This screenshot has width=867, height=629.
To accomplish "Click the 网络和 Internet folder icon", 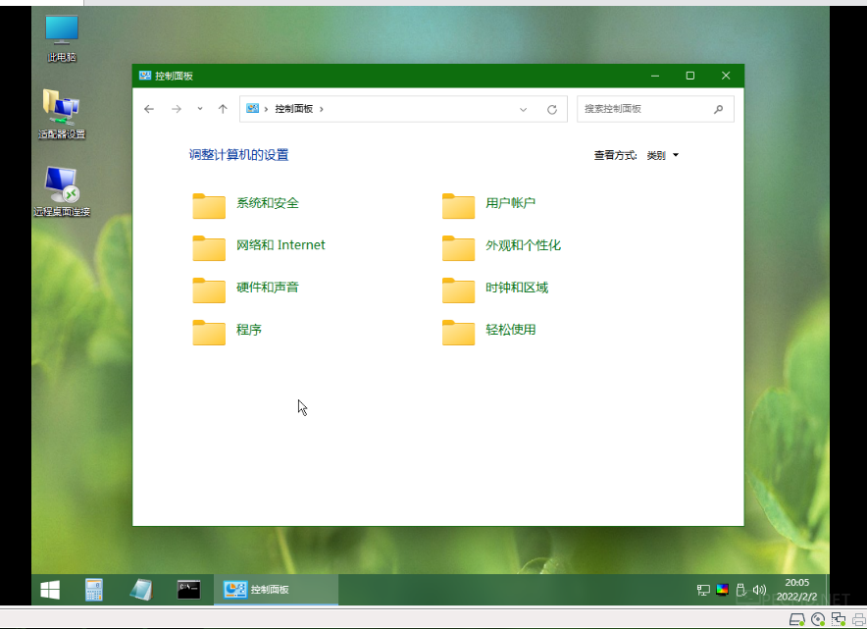I will pos(209,248).
